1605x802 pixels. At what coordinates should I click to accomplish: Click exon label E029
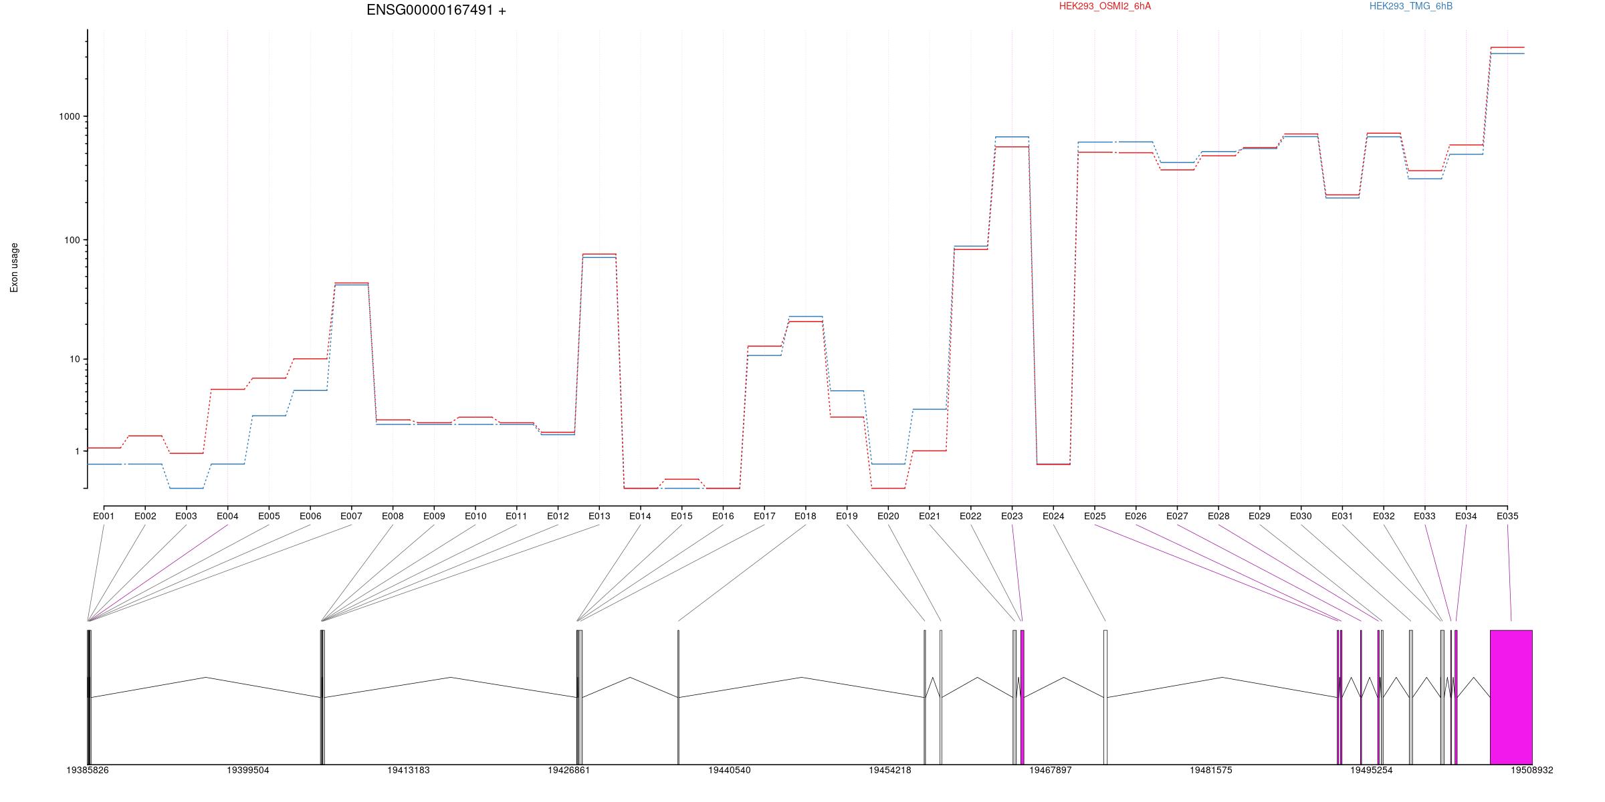coord(1259,516)
